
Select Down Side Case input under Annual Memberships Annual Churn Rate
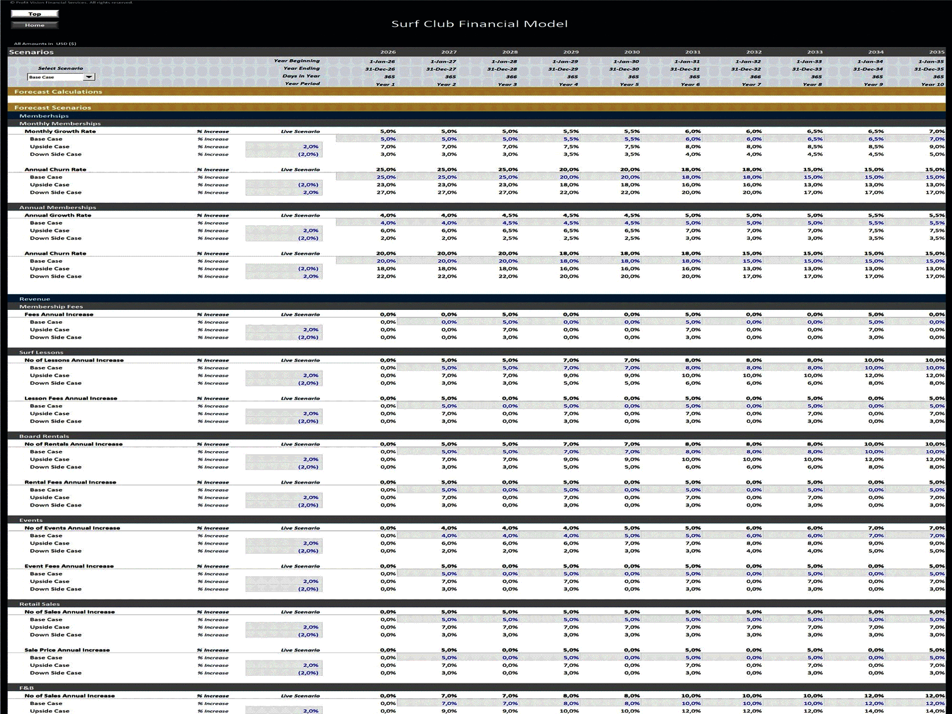pyautogui.click(x=284, y=277)
